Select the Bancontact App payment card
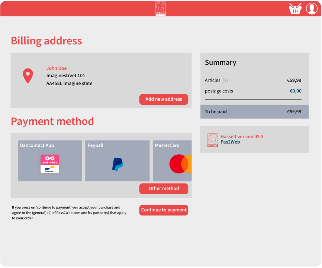The width and height of the screenshot is (322, 268). (50, 161)
